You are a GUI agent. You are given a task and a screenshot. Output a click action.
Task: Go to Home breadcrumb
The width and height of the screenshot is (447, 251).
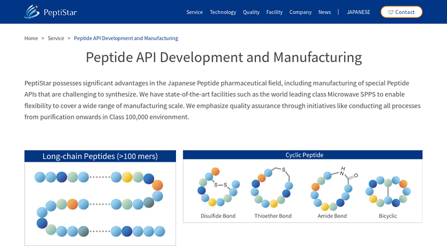point(31,38)
